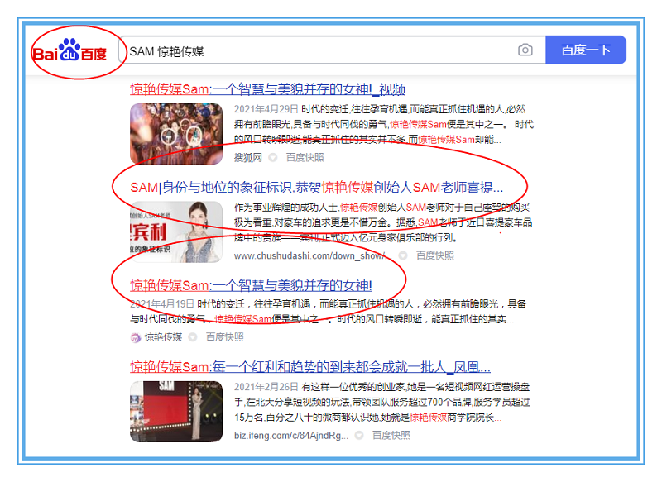
Task: Click the SAM stage thumbnail in last result
Action: coord(175,411)
